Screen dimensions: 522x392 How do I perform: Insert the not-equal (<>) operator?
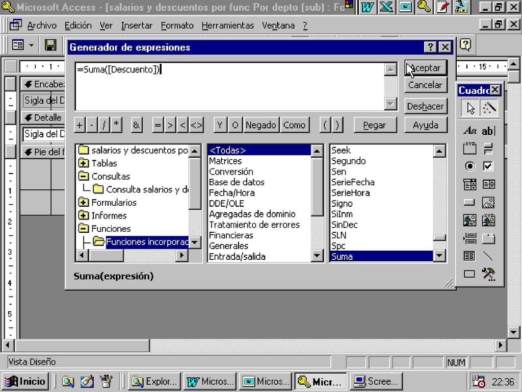click(196, 126)
